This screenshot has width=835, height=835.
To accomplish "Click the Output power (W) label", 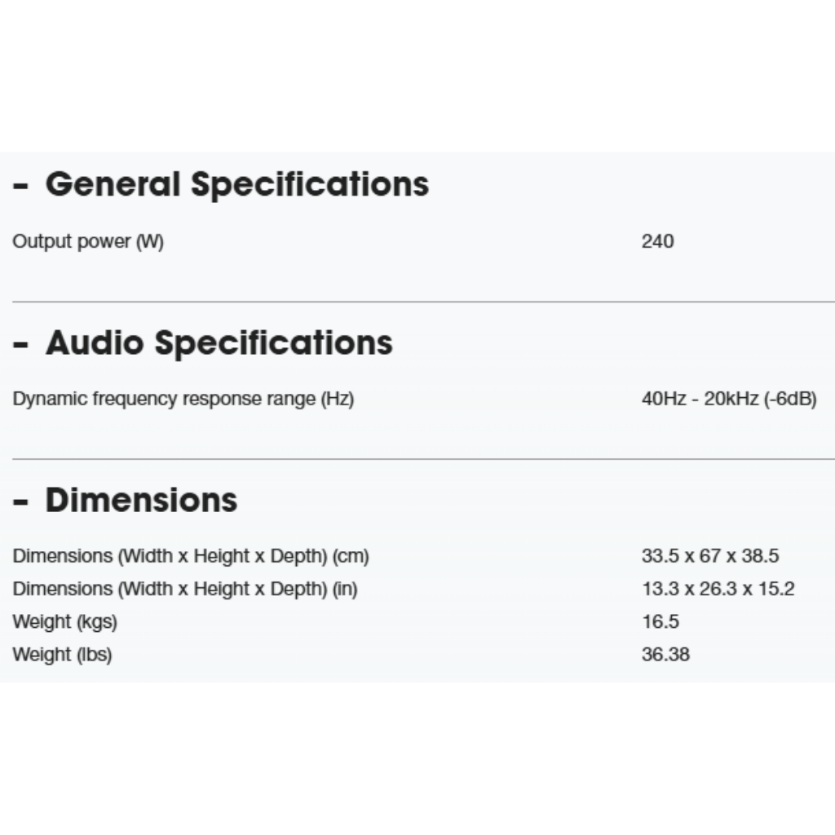I will click(x=88, y=241).
